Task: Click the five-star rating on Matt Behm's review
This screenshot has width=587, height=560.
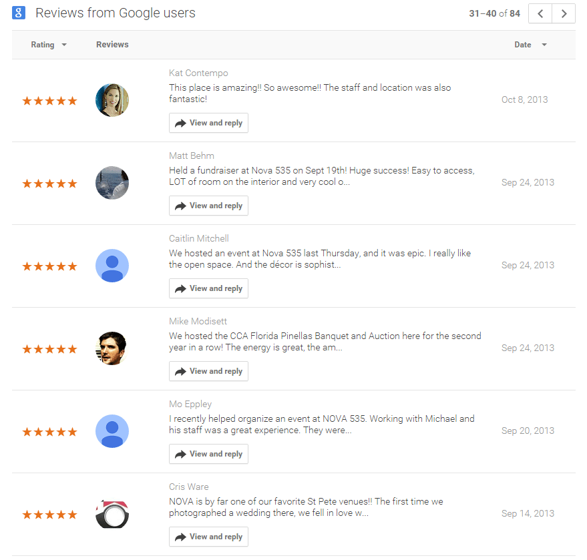Action: click(49, 184)
